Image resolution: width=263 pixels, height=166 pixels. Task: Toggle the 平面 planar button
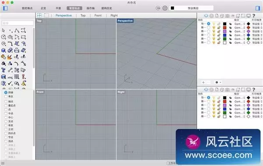(58, 8)
